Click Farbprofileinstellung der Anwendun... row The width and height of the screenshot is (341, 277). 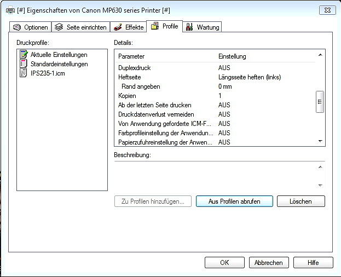click(x=215, y=133)
